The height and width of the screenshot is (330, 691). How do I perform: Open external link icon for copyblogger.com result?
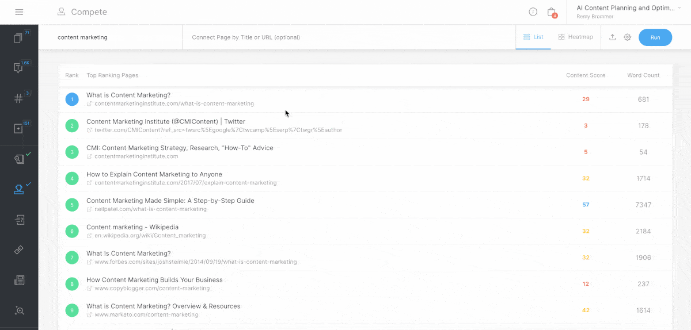coord(89,289)
